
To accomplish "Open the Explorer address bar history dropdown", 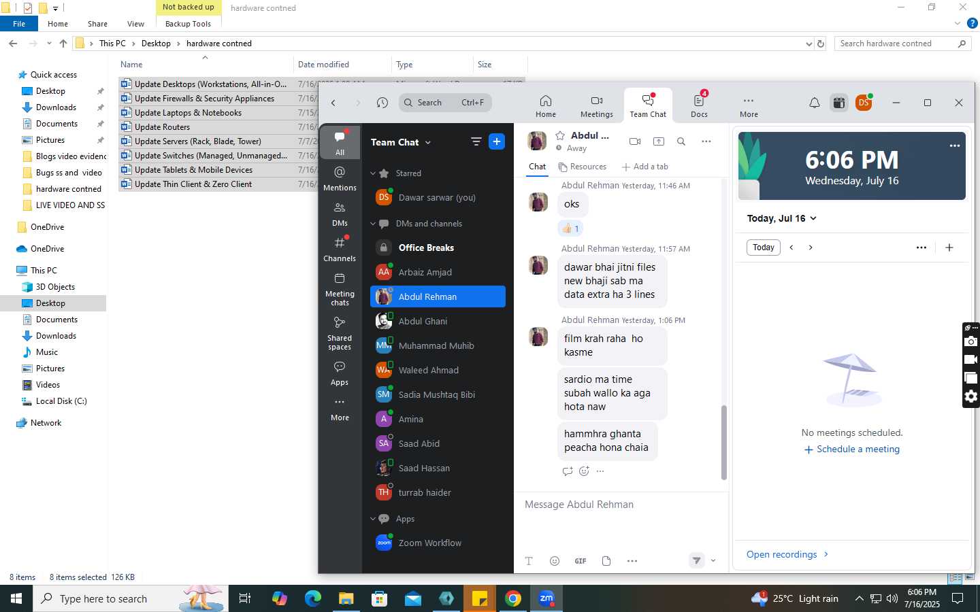I will [x=808, y=44].
